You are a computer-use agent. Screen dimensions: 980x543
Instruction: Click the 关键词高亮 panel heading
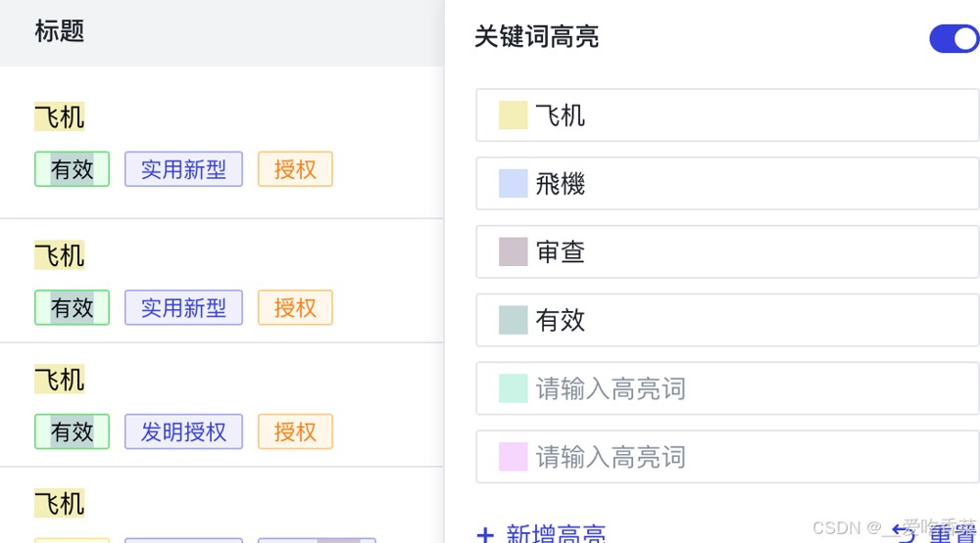536,36
